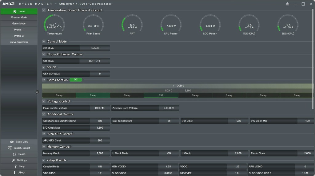
Task: Toggle the Coupled Mode ON setting
Action: [x=100, y=166]
